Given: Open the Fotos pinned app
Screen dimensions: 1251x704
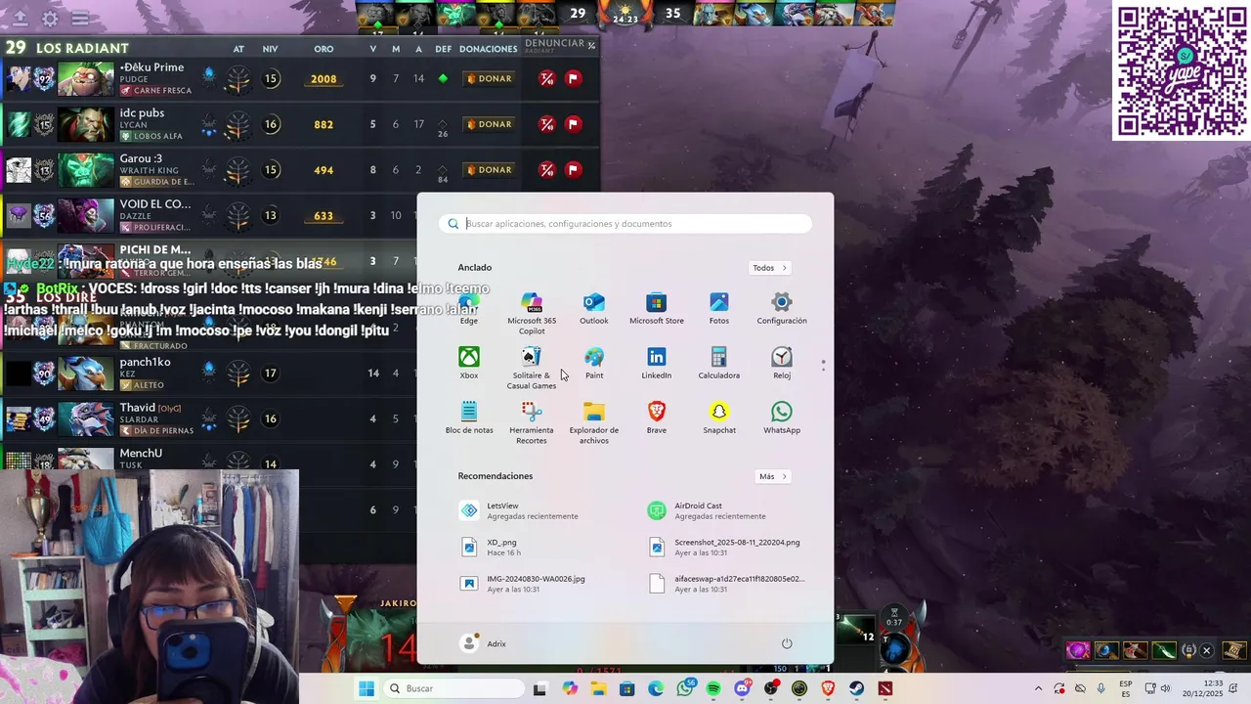Looking at the screenshot, I should point(719,309).
